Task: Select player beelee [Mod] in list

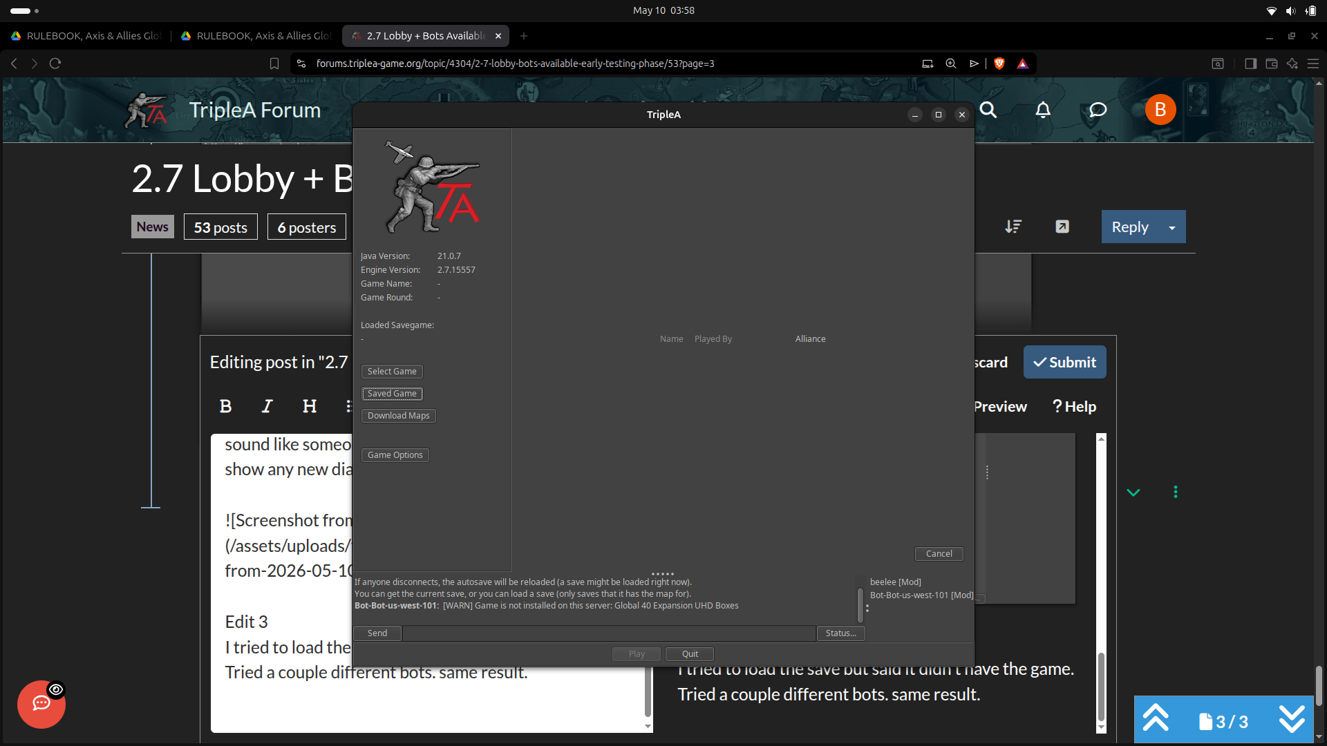Action: [x=896, y=582]
